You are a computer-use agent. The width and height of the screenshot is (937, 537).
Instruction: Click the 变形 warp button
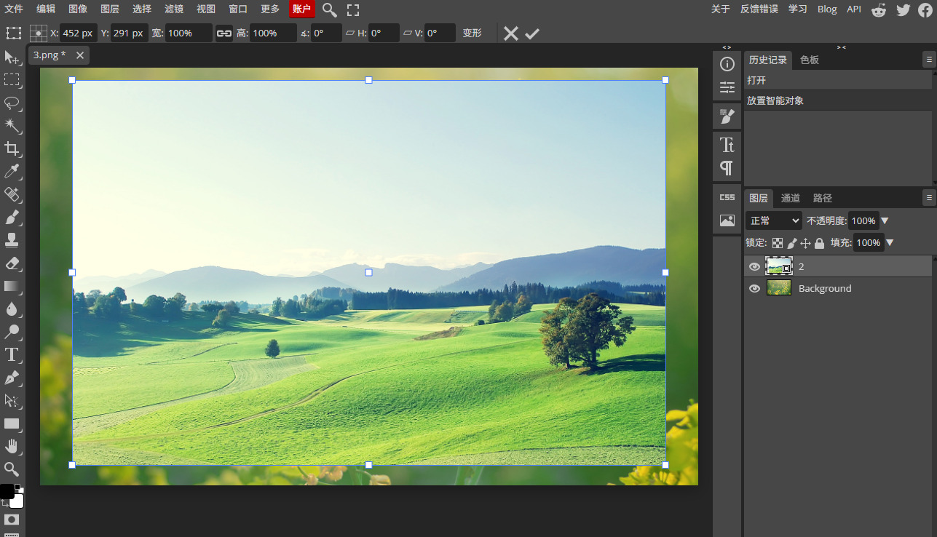tap(473, 33)
